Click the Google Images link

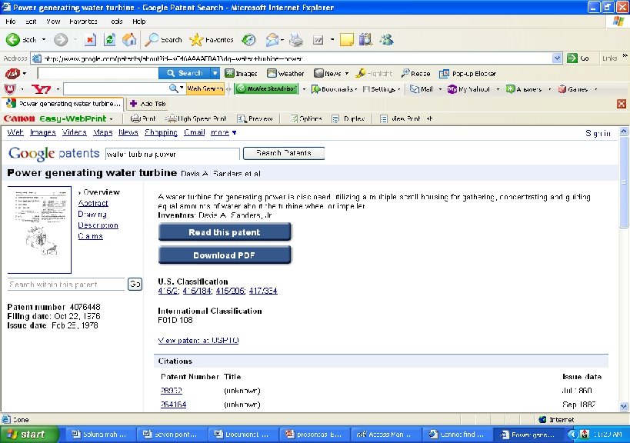43,132
